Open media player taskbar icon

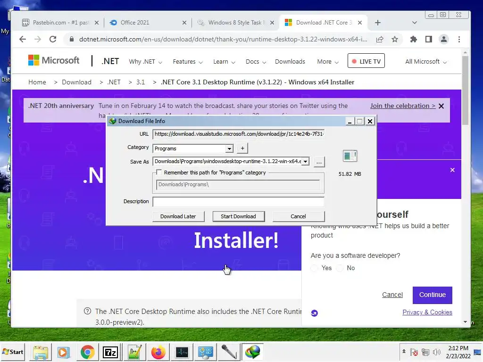pyautogui.click(x=64, y=352)
